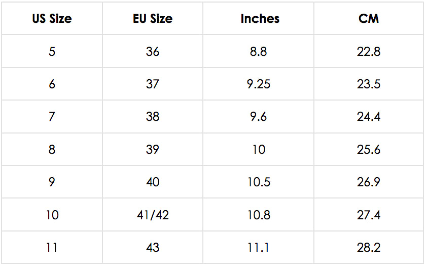426x265 pixels.
Task: Click the US Size column header
Action: [x=52, y=18]
